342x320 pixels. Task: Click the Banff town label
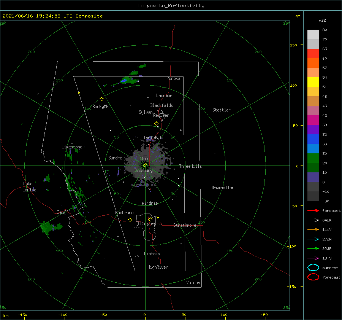63,212
